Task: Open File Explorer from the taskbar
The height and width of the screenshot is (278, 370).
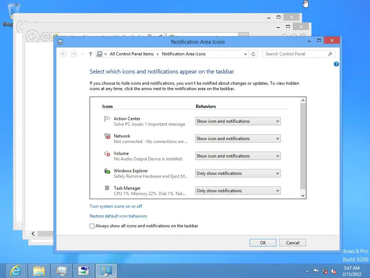Action: click(x=39, y=271)
